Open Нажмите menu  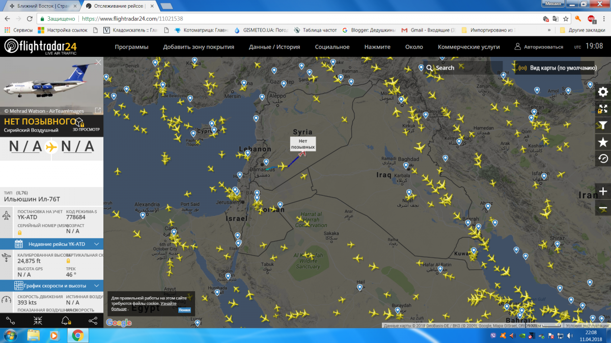pos(377,47)
